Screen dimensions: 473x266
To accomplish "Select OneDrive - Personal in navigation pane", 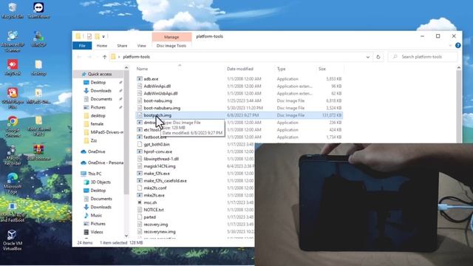I will (102, 163).
